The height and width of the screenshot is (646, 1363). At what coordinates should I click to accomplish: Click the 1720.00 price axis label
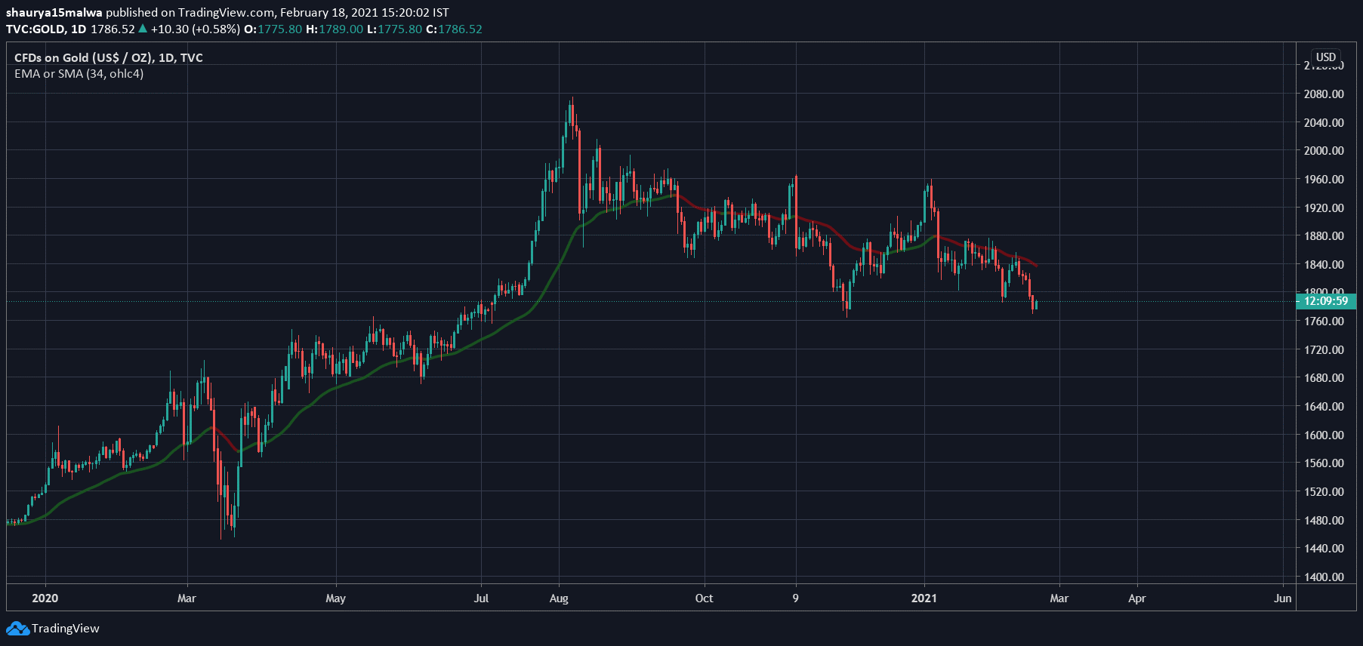(x=1324, y=350)
